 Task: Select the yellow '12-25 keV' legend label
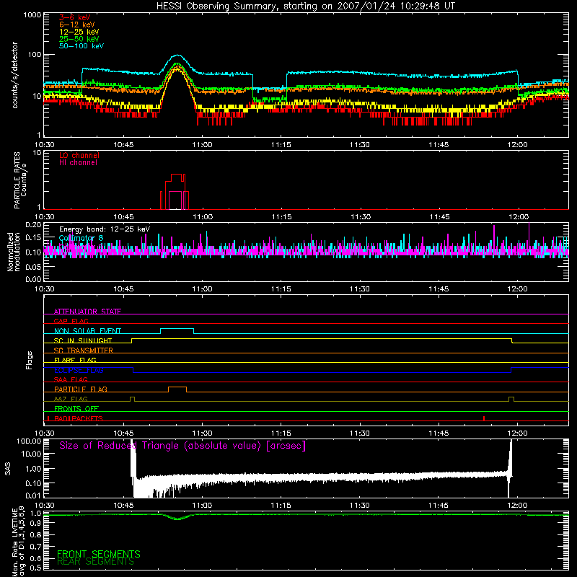pos(79,32)
